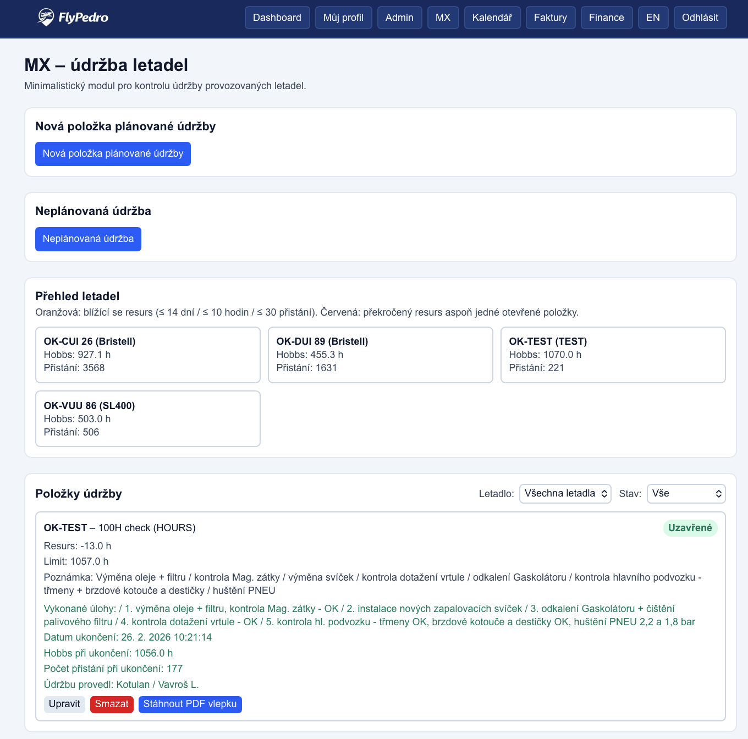Open the Admin section
The width and height of the screenshot is (748, 739).
(x=399, y=18)
